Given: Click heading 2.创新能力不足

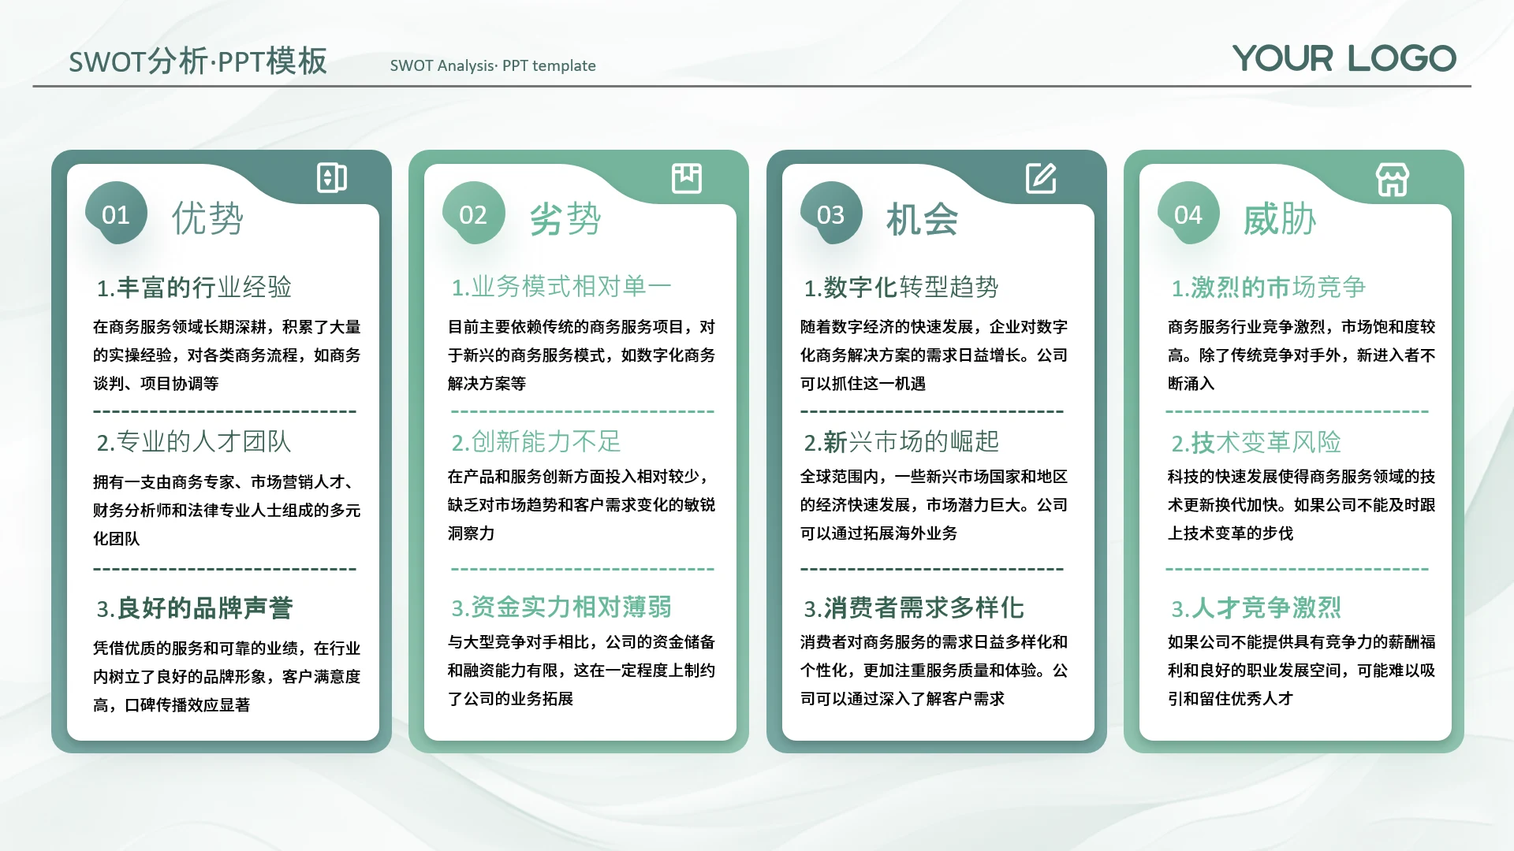Looking at the screenshot, I should click(536, 441).
